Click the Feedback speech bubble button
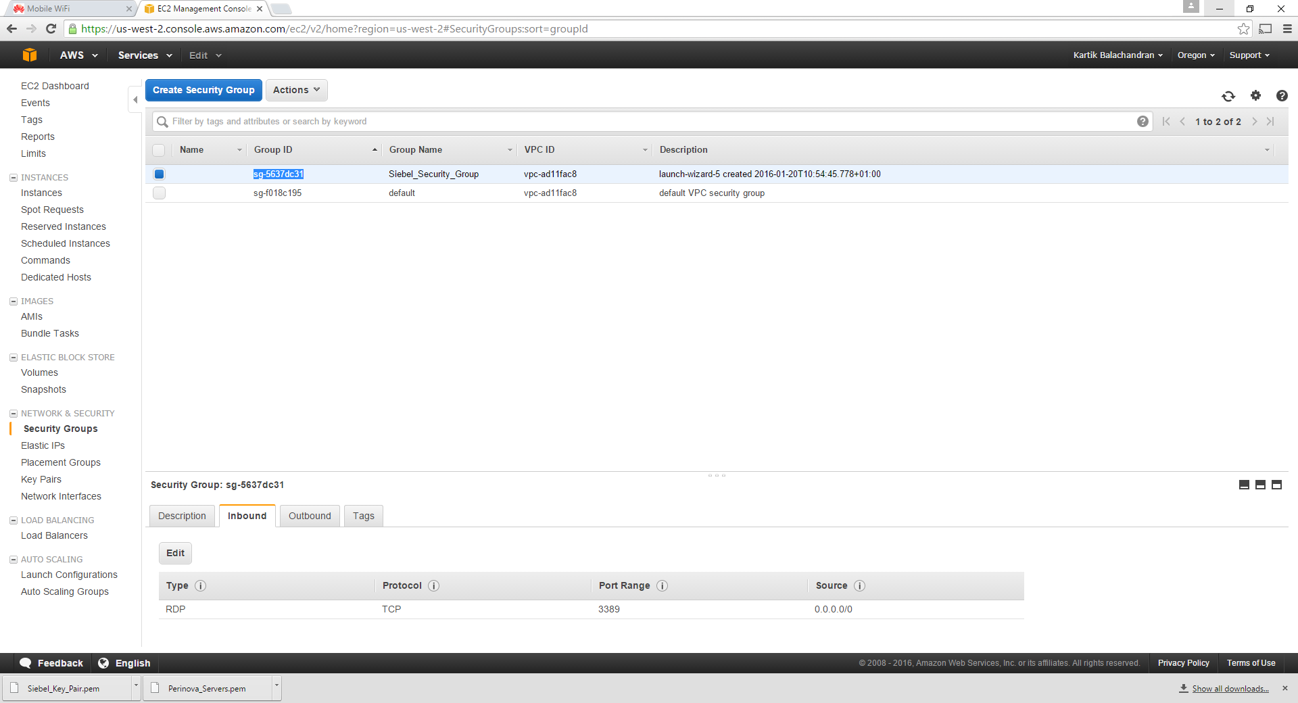 point(51,663)
